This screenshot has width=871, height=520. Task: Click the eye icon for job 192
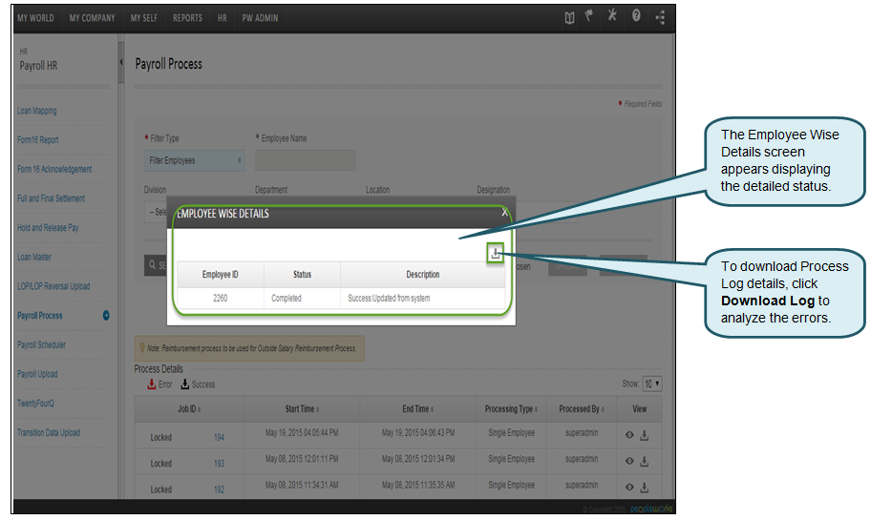[629, 489]
